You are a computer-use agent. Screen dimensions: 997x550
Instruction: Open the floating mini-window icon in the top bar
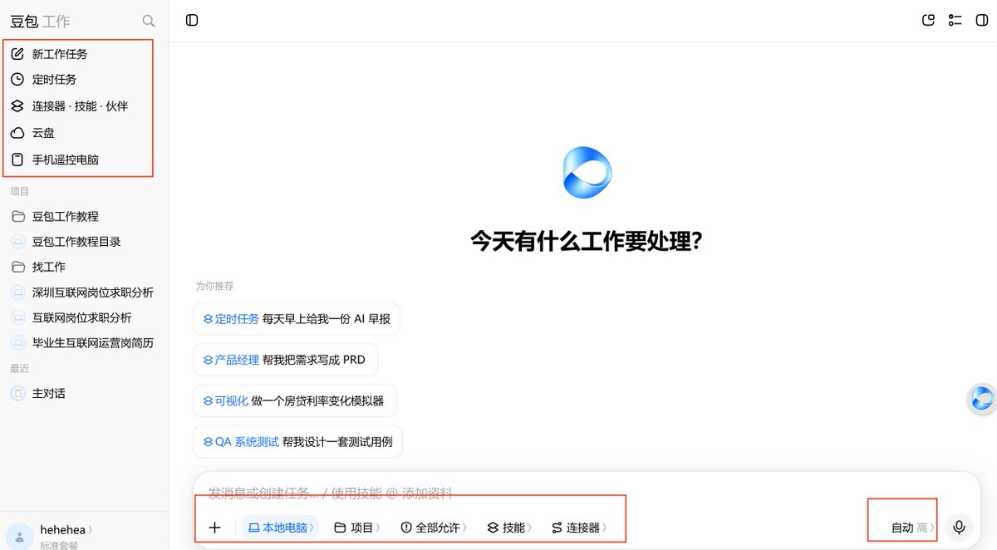[929, 20]
